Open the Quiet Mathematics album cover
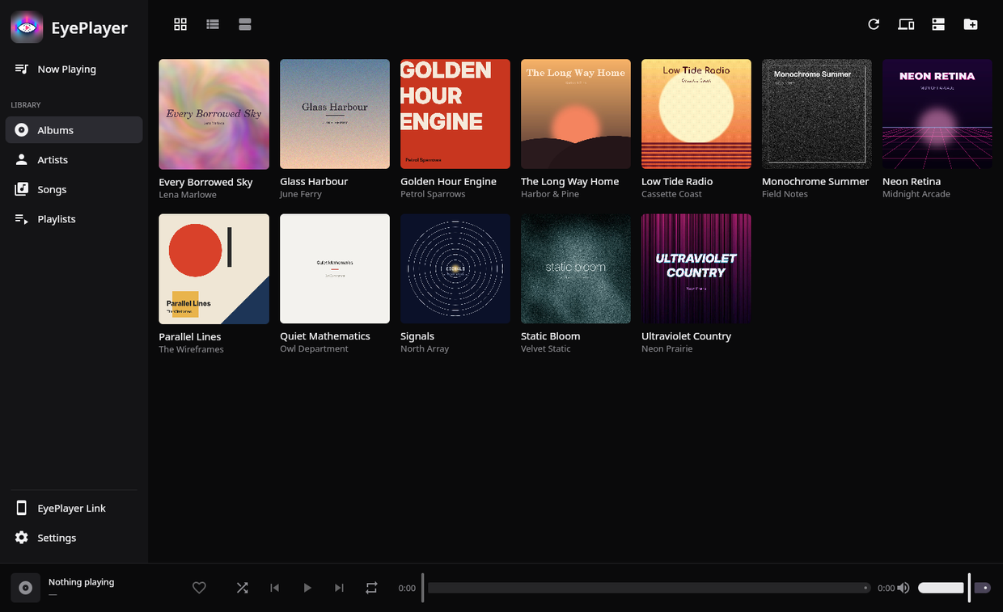 [335, 269]
